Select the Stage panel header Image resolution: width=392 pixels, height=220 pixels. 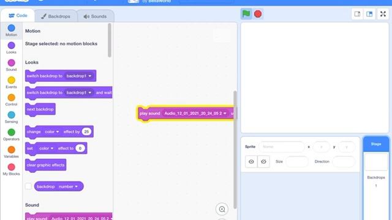(x=376, y=144)
